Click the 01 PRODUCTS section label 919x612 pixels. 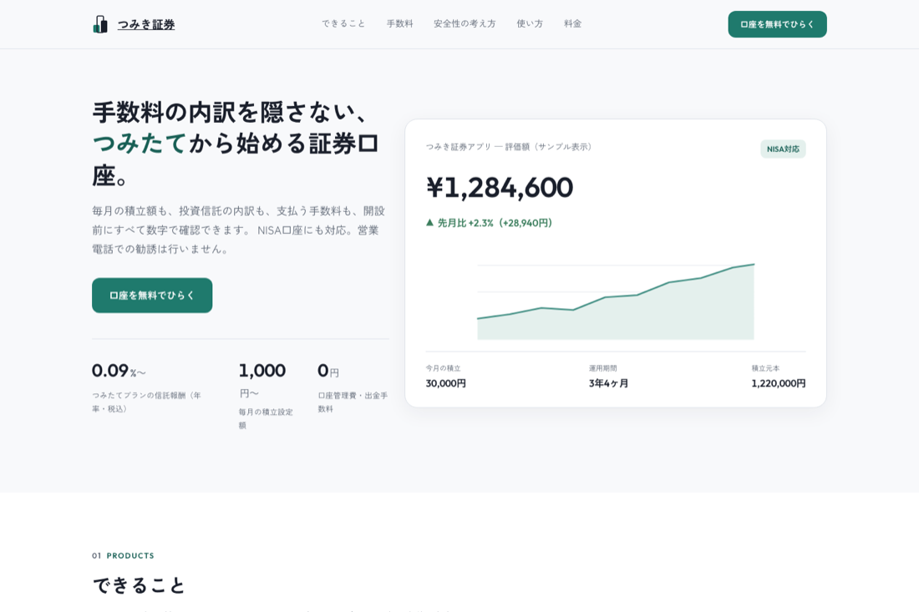pyautogui.click(x=123, y=556)
